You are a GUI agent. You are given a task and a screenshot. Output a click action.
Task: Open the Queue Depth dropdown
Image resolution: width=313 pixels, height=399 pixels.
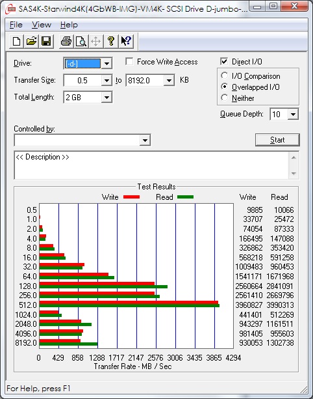tap(293, 114)
